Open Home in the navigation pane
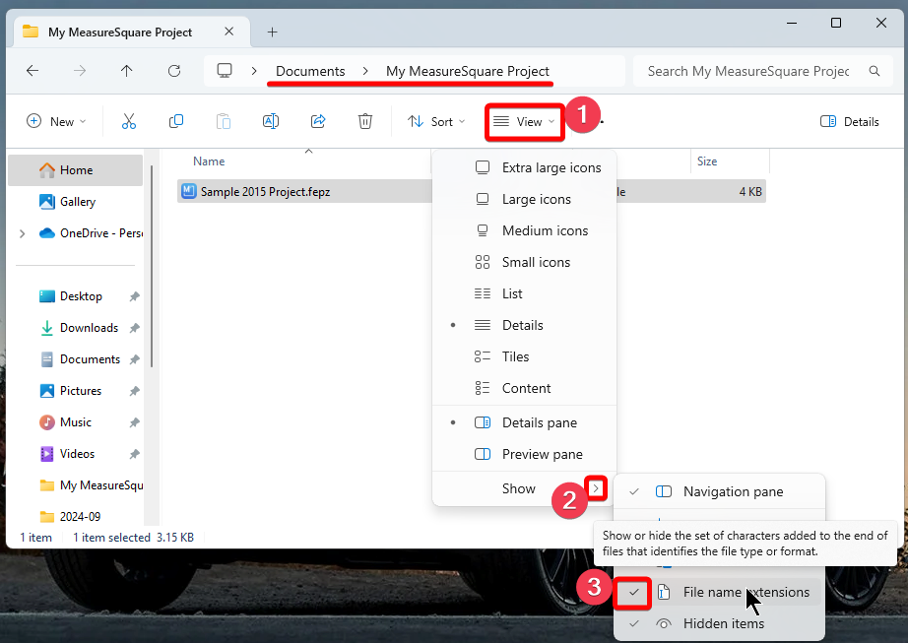908x643 pixels. click(x=75, y=170)
